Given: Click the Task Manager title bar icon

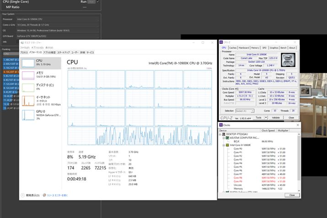Looking at the screenshot, I should [x=21, y=43].
